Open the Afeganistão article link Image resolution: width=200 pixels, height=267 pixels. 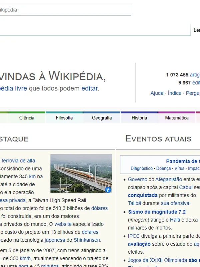169,179
